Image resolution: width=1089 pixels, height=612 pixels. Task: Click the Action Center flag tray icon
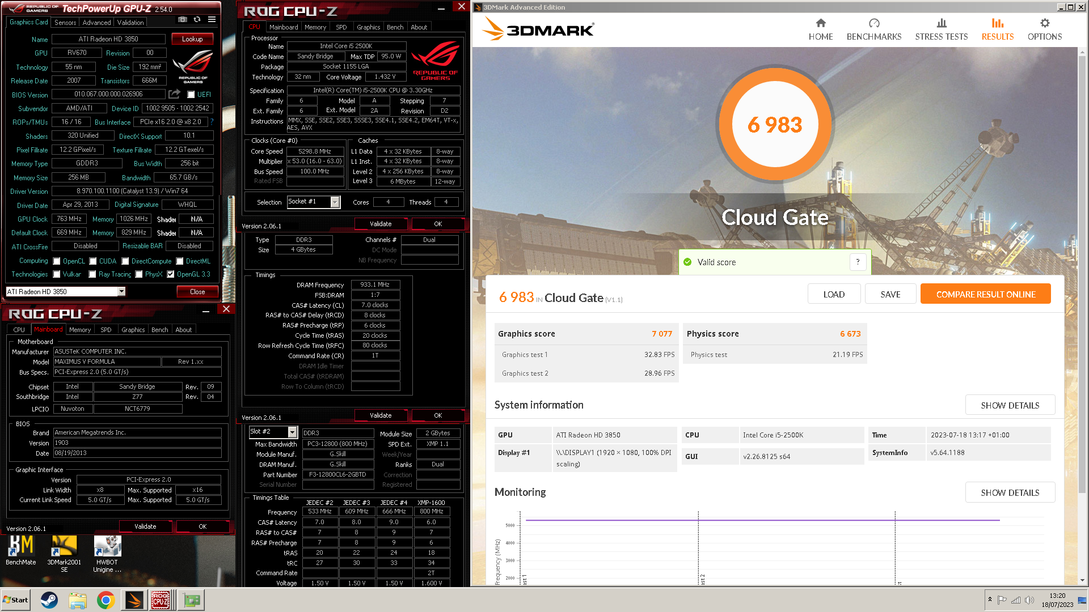[x=1002, y=600]
